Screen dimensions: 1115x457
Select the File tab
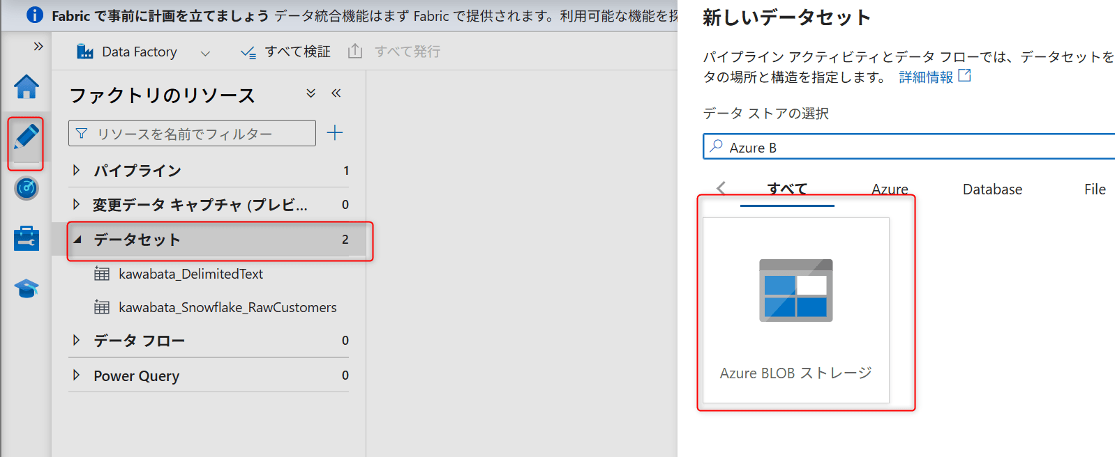1095,189
